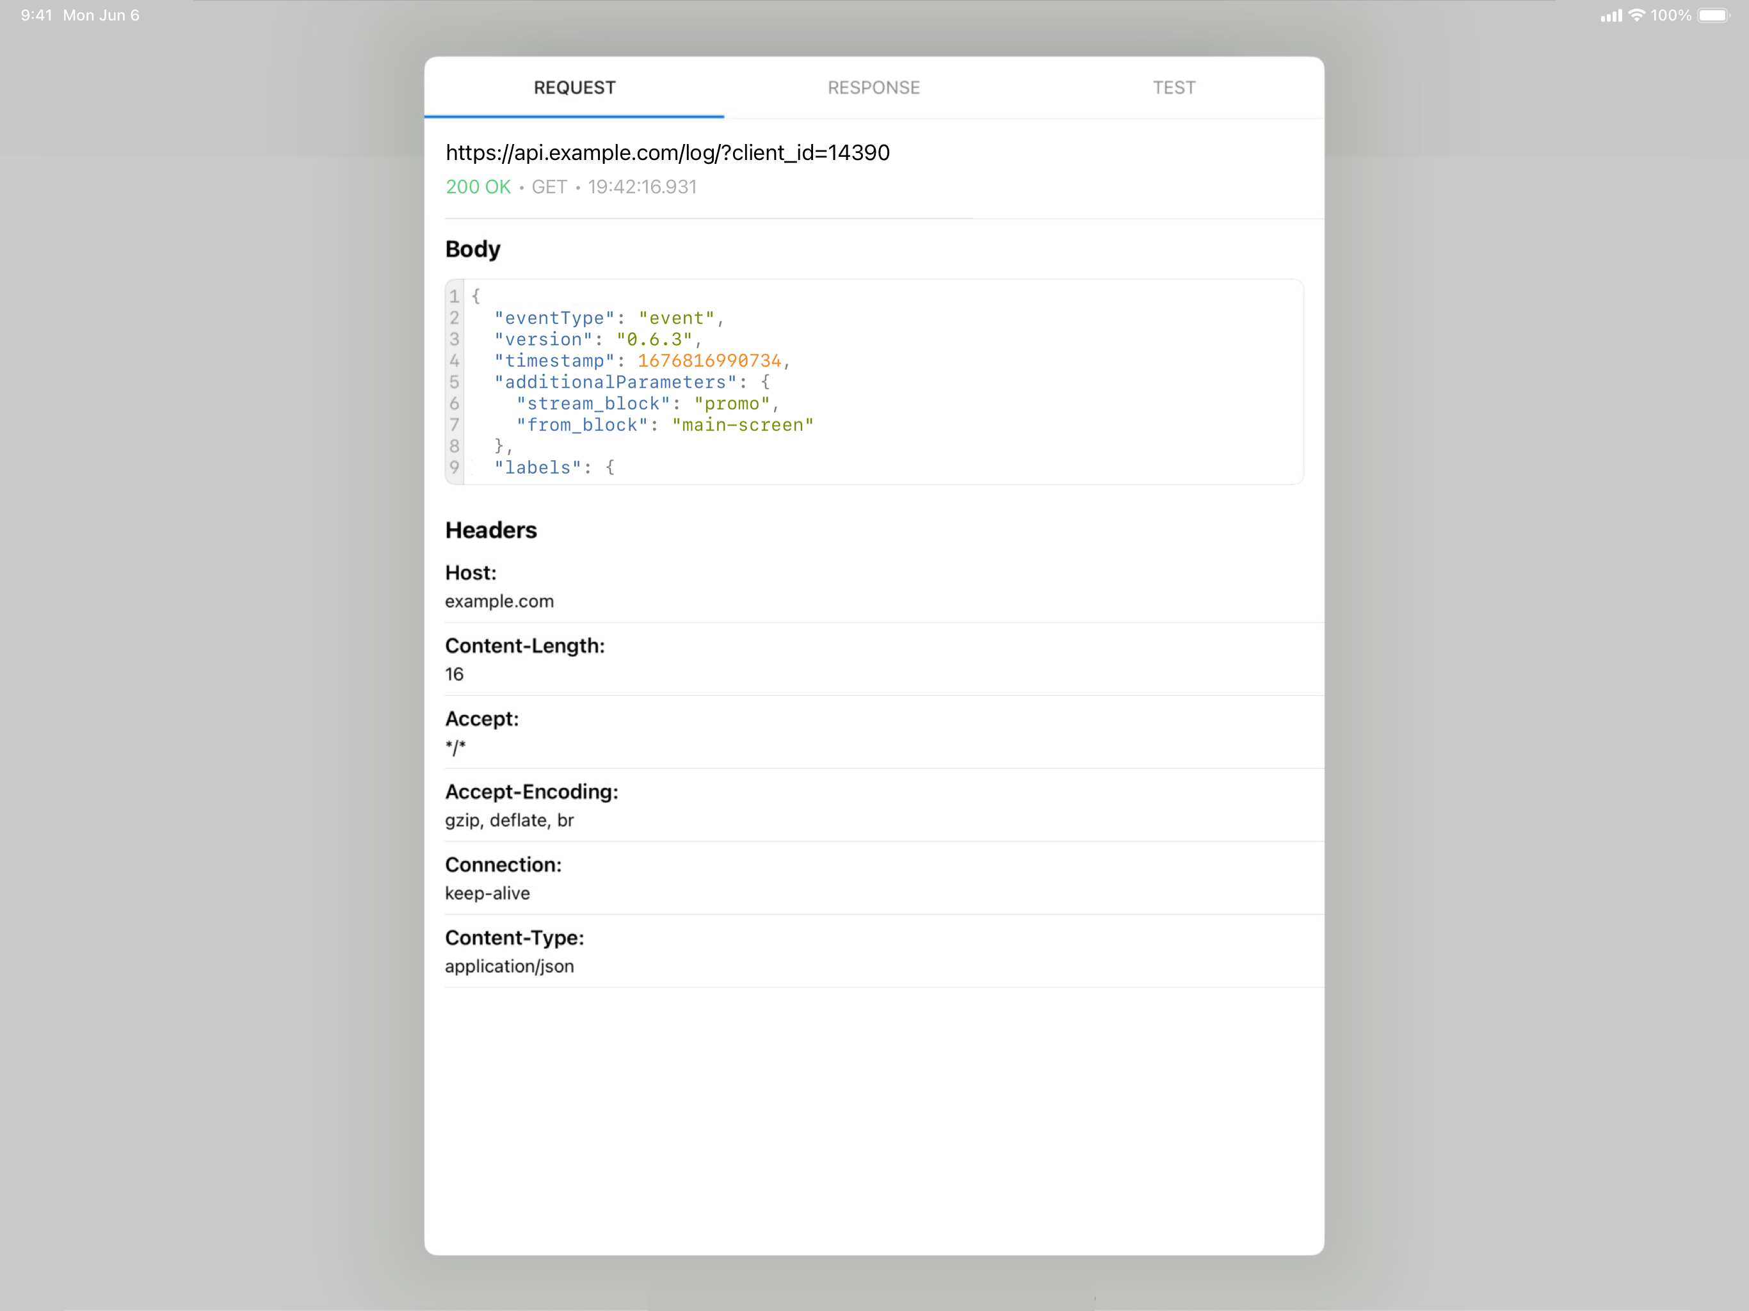Tap the request URL text
The width and height of the screenshot is (1749, 1311).
(x=667, y=152)
